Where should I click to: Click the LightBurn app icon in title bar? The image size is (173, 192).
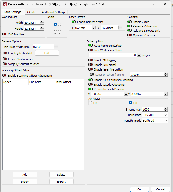(x=4, y=4)
